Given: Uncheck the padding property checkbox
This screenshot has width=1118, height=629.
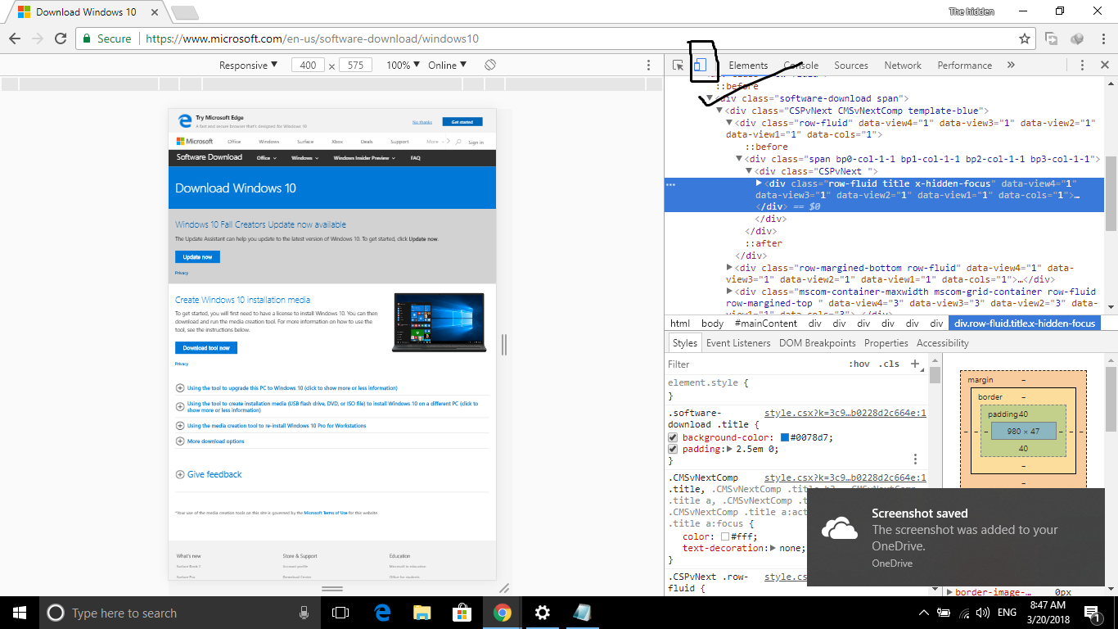Looking at the screenshot, I should pos(673,449).
